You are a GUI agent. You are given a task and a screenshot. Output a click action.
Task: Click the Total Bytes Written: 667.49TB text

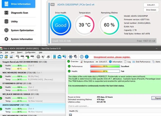(137, 34)
